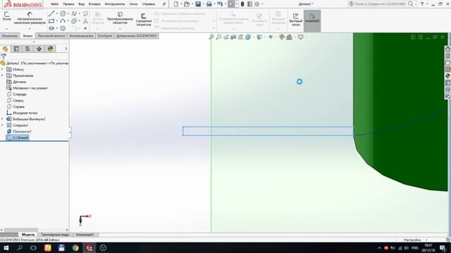451x253 pixels.
Task: Click the Section View icon in heads-up toolbar
Action: click(233, 37)
